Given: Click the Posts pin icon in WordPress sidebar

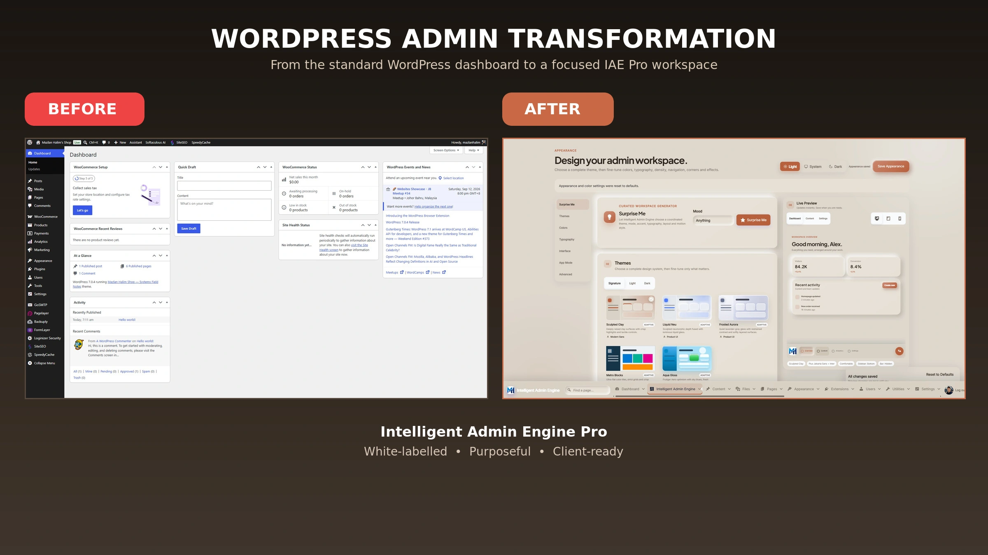Looking at the screenshot, I should point(30,181).
